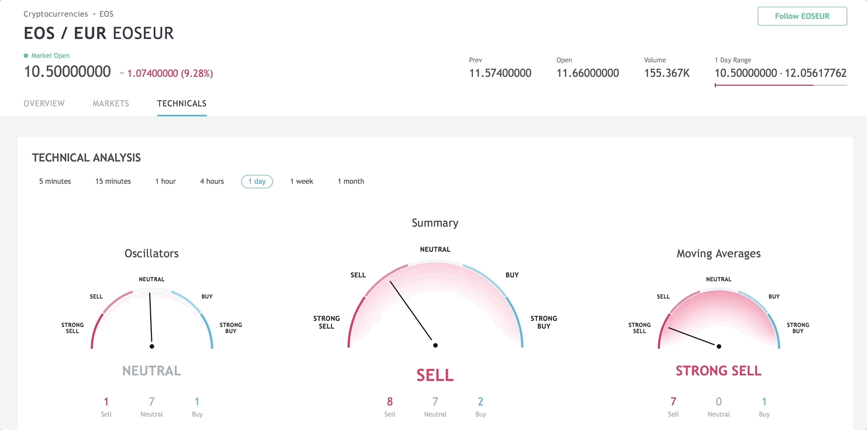The height and width of the screenshot is (430, 867).
Task: Click the green Market Open status dot
Action: click(26, 56)
